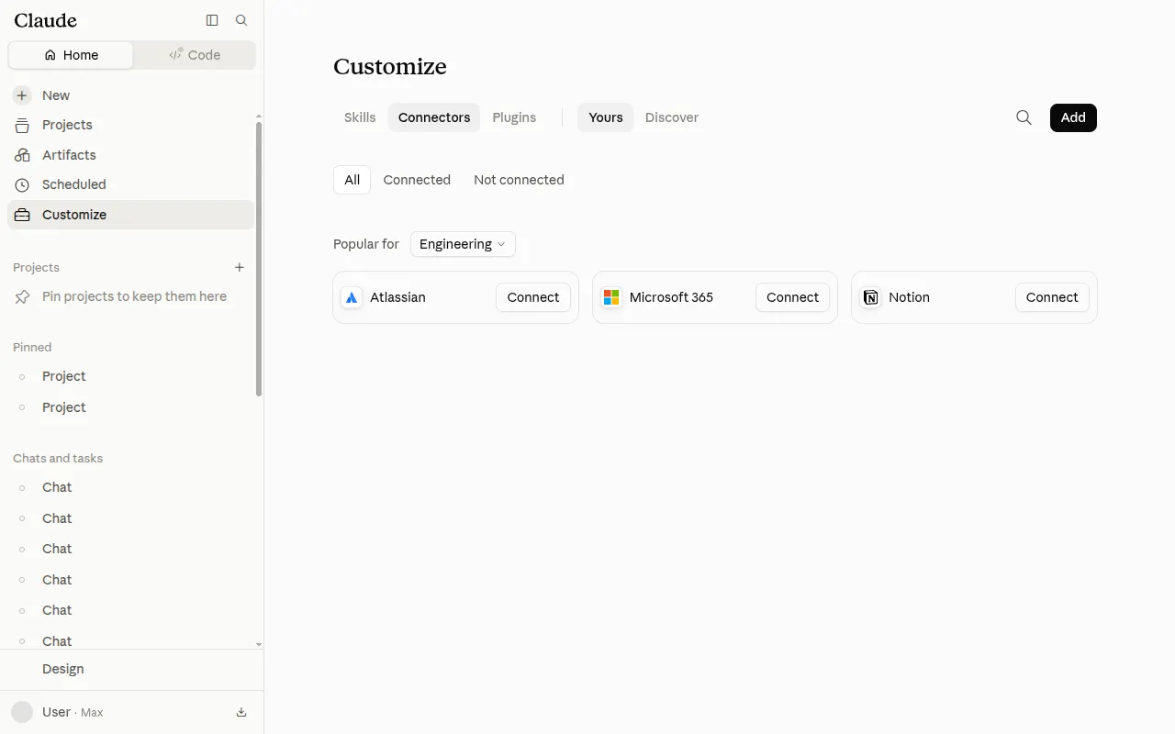Click the sidebar scrollbar thumb
The width and height of the screenshot is (1175, 734).
(259, 259)
